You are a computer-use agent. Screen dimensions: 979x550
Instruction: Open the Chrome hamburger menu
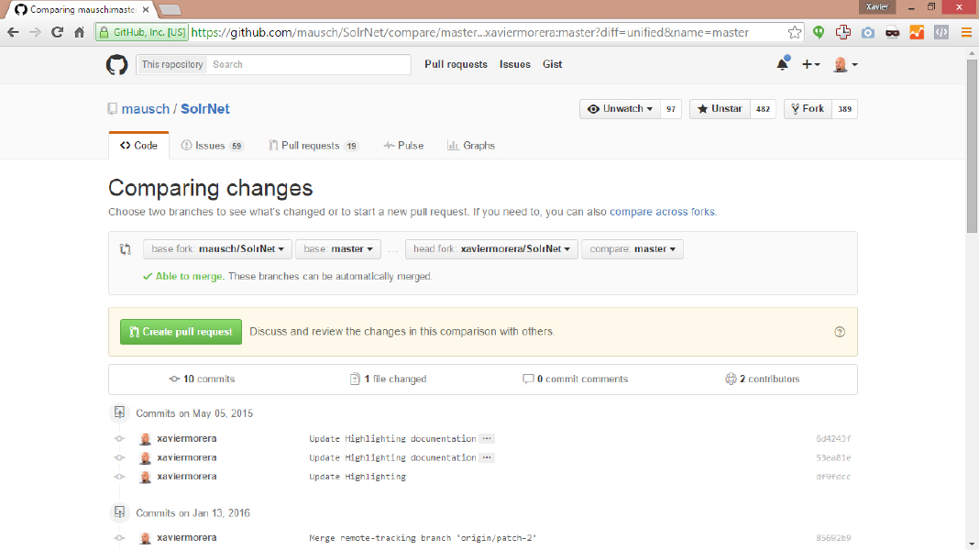(966, 32)
